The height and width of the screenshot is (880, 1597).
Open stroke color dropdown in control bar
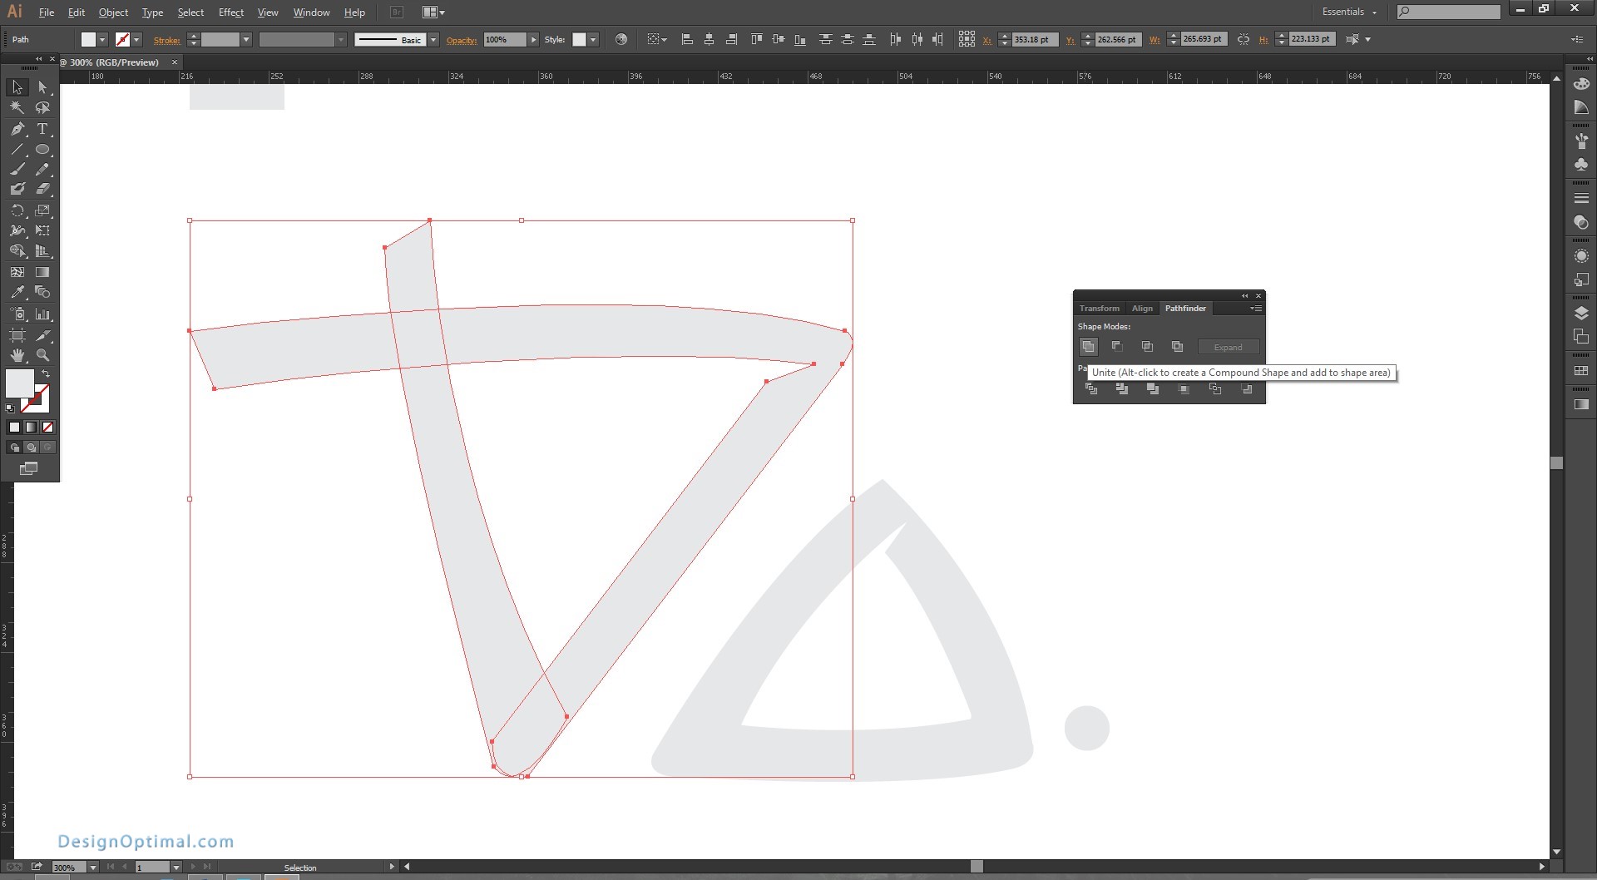point(136,40)
